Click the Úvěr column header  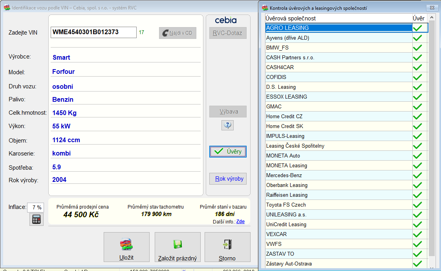click(x=419, y=18)
